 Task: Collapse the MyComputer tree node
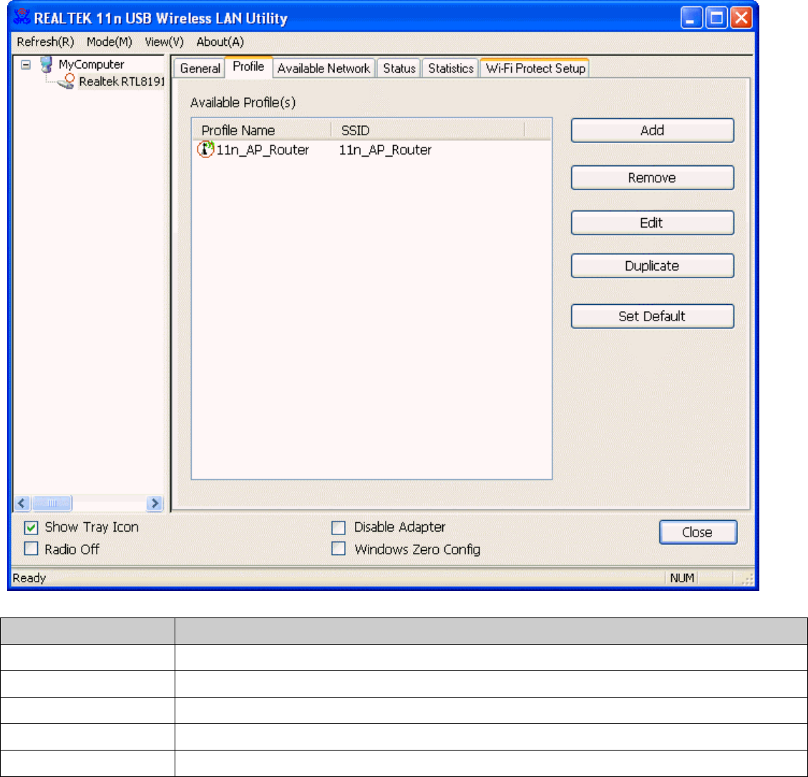(x=26, y=65)
